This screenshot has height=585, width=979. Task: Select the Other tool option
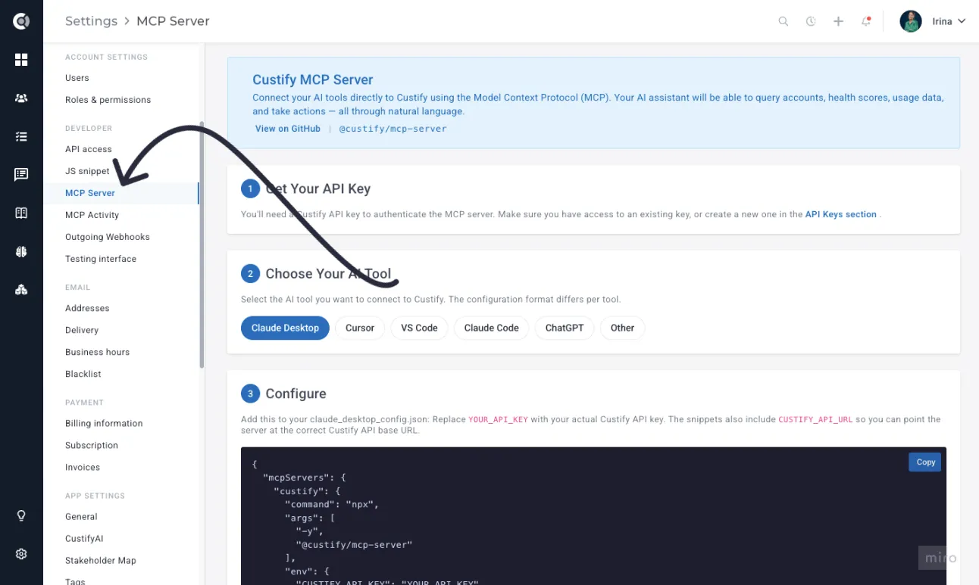click(622, 328)
